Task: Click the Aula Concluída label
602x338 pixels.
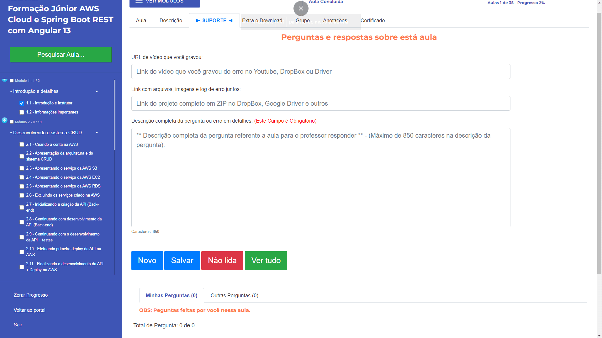Action: coord(326,2)
